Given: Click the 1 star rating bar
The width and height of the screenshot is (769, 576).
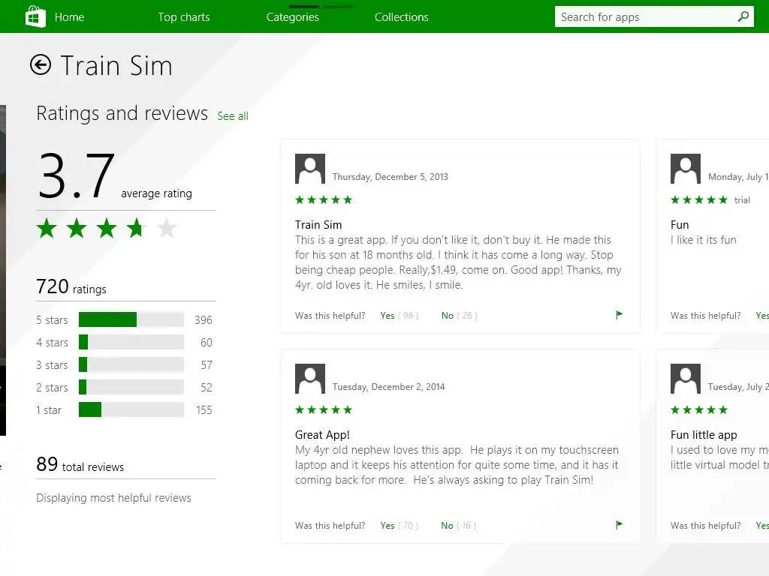Looking at the screenshot, I should click(131, 409).
